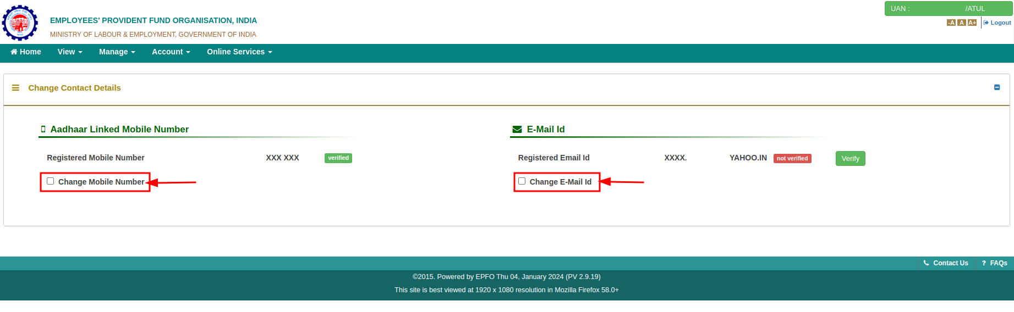Reset font size with A icon
The height and width of the screenshot is (312, 1014).
tap(962, 23)
